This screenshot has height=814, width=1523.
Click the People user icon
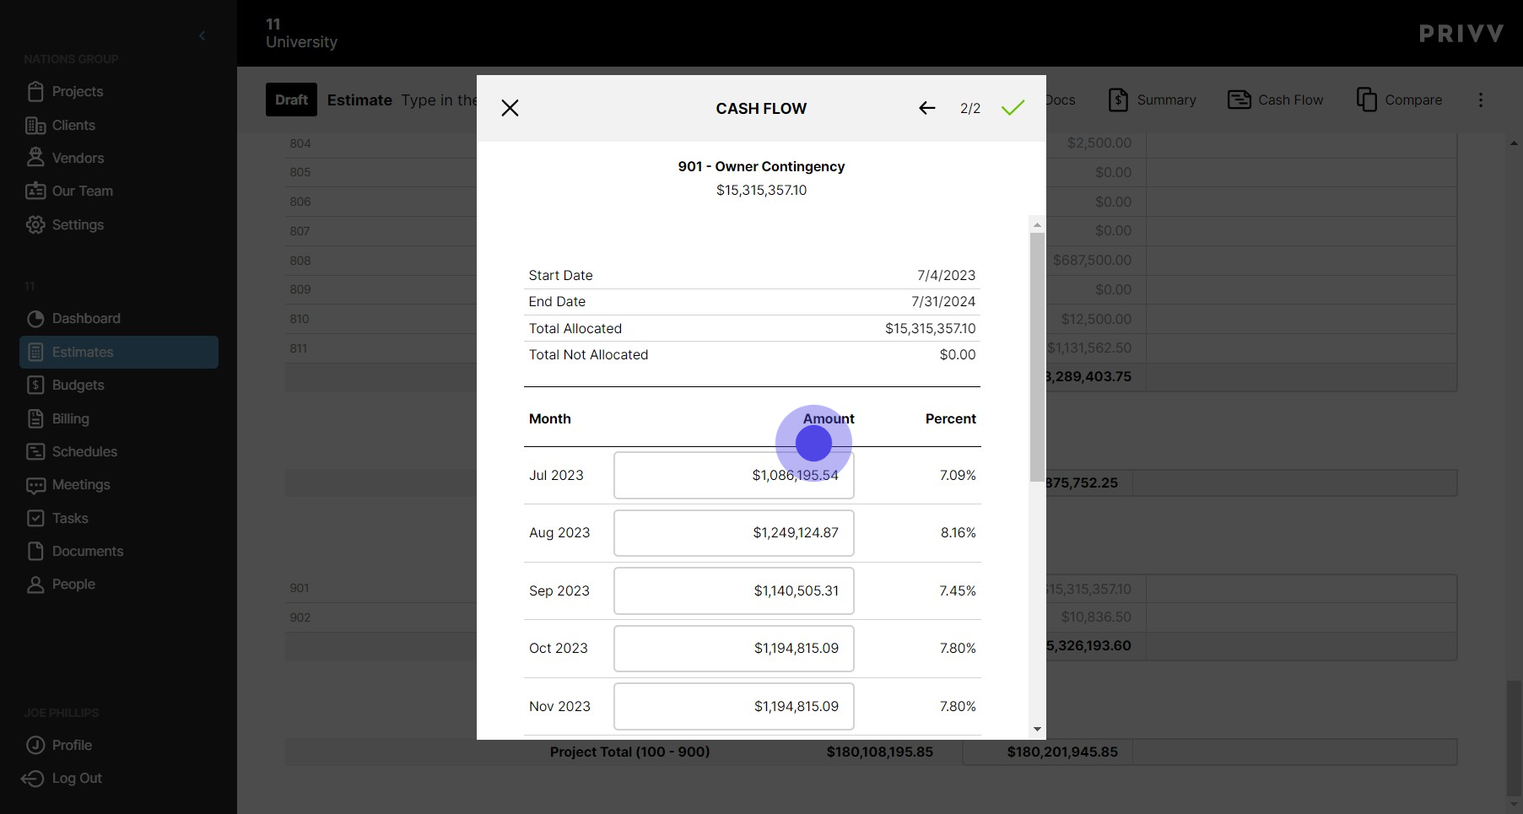[35, 584]
